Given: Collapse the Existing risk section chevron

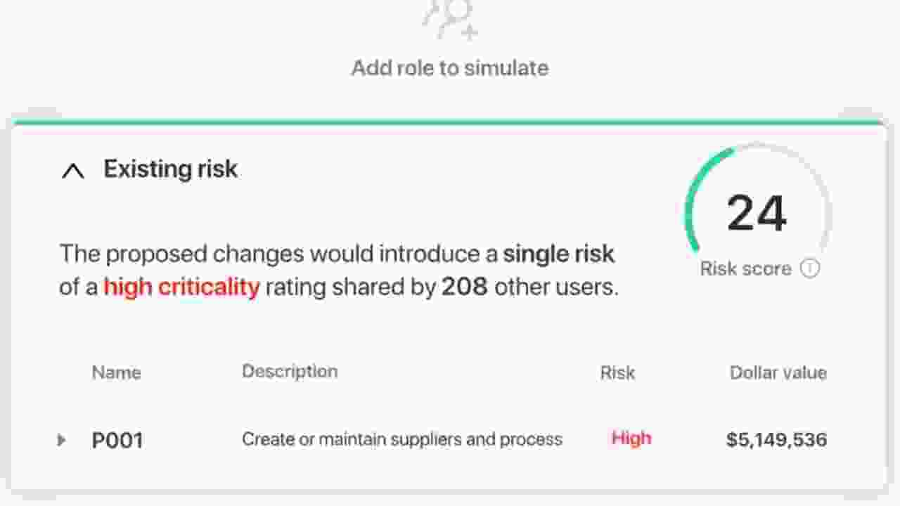Looking at the screenshot, I should coord(73,171).
